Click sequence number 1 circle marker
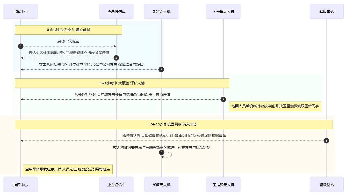346x196 pixels. [21, 46]
